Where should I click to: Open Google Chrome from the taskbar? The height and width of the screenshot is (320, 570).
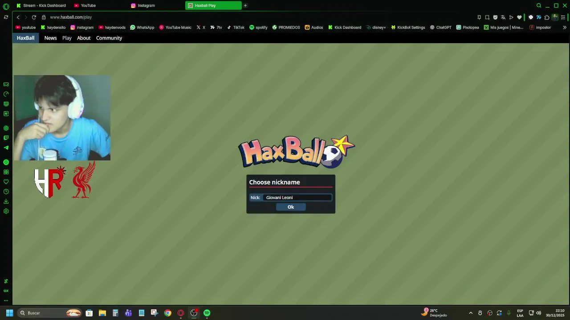pyautogui.click(x=168, y=313)
